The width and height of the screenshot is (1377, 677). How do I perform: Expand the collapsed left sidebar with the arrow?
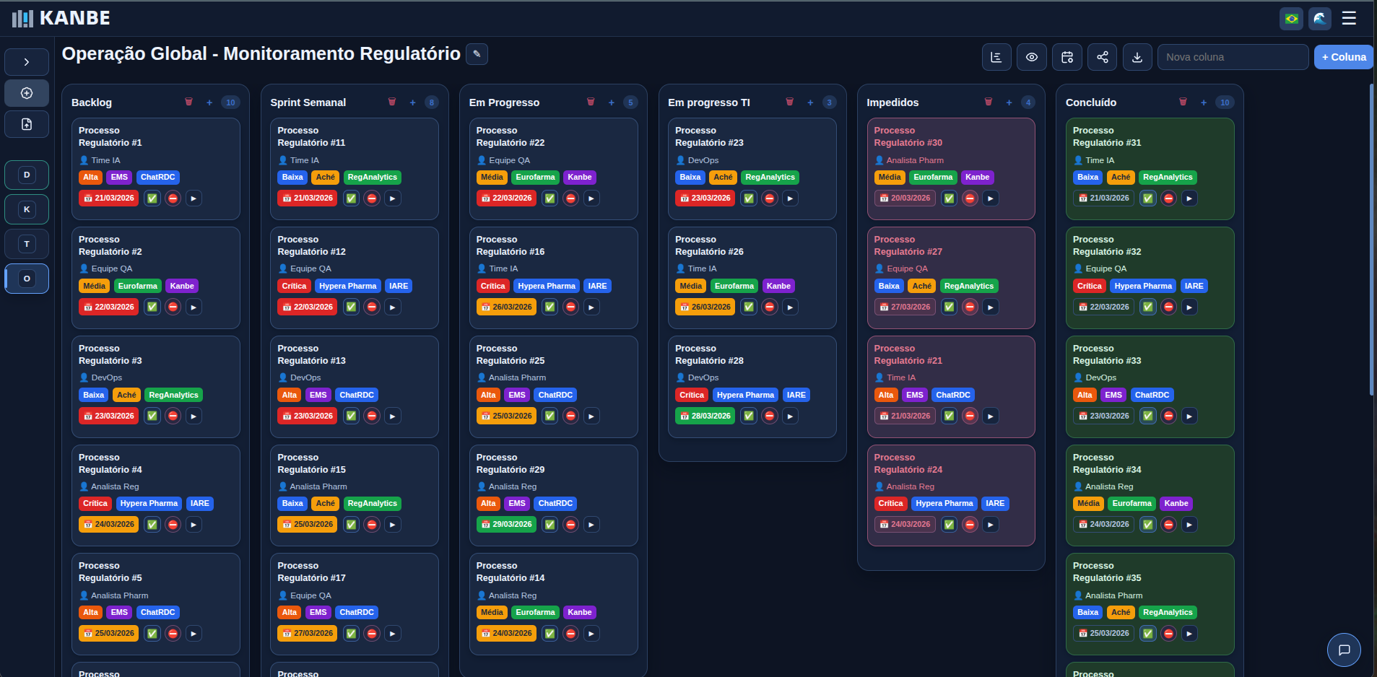click(27, 61)
